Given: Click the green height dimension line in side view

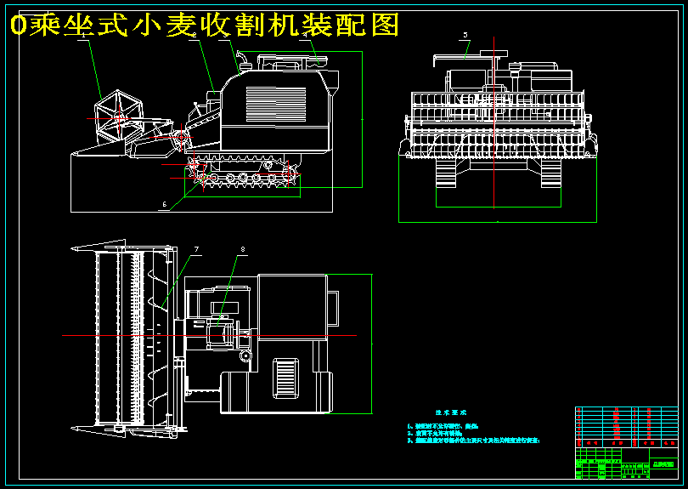Looking at the screenshot, I should point(363,120).
